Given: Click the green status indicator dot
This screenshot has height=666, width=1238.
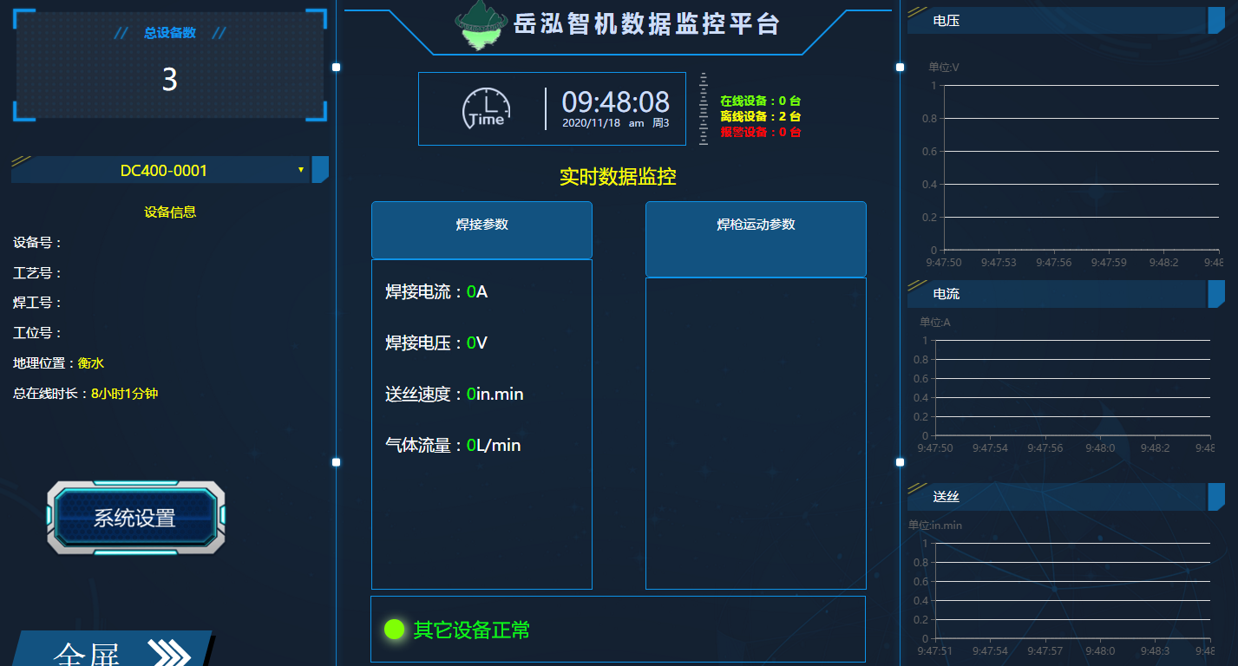Looking at the screenshot, I should [x=396, y=631].
